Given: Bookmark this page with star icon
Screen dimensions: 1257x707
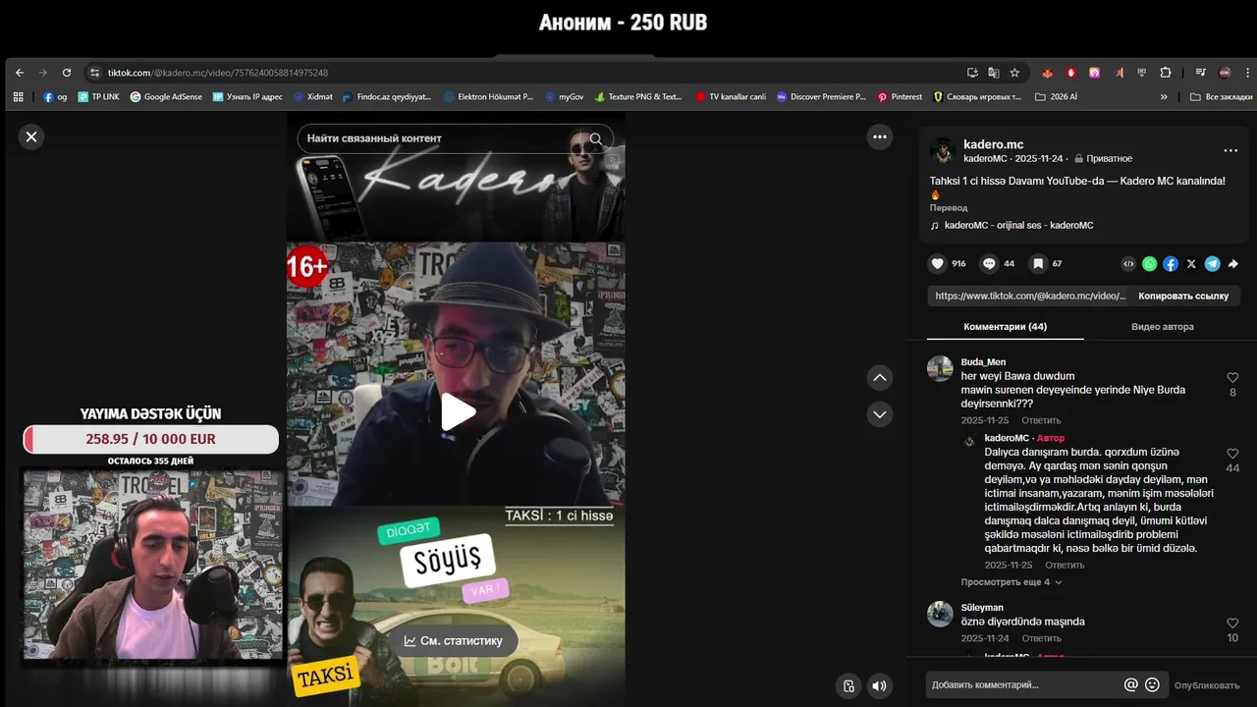Looking at the screenshot, I should pos(1014,73).
